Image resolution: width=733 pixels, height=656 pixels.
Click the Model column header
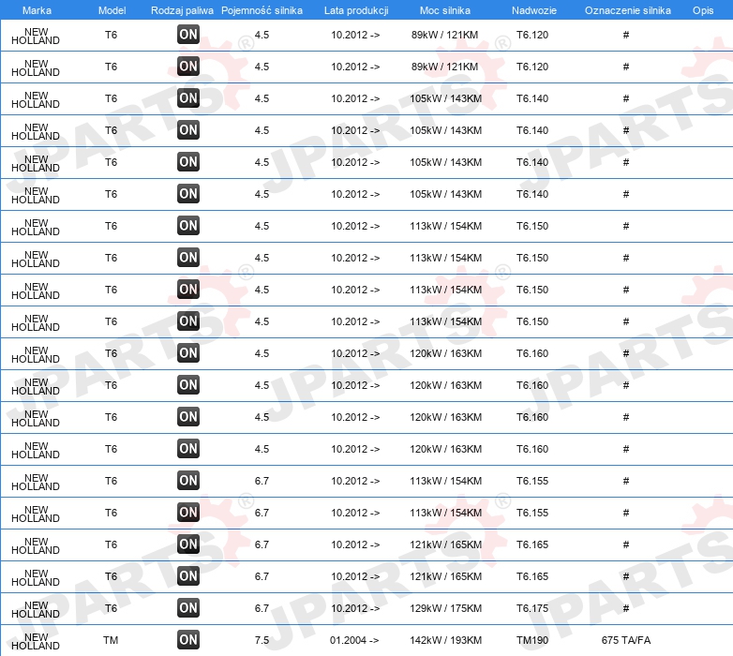[x=112, y=10]
